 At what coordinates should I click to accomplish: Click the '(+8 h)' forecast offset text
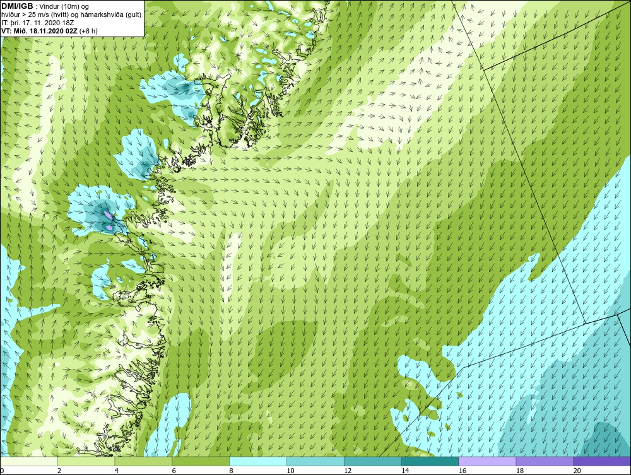coord(88,30)
